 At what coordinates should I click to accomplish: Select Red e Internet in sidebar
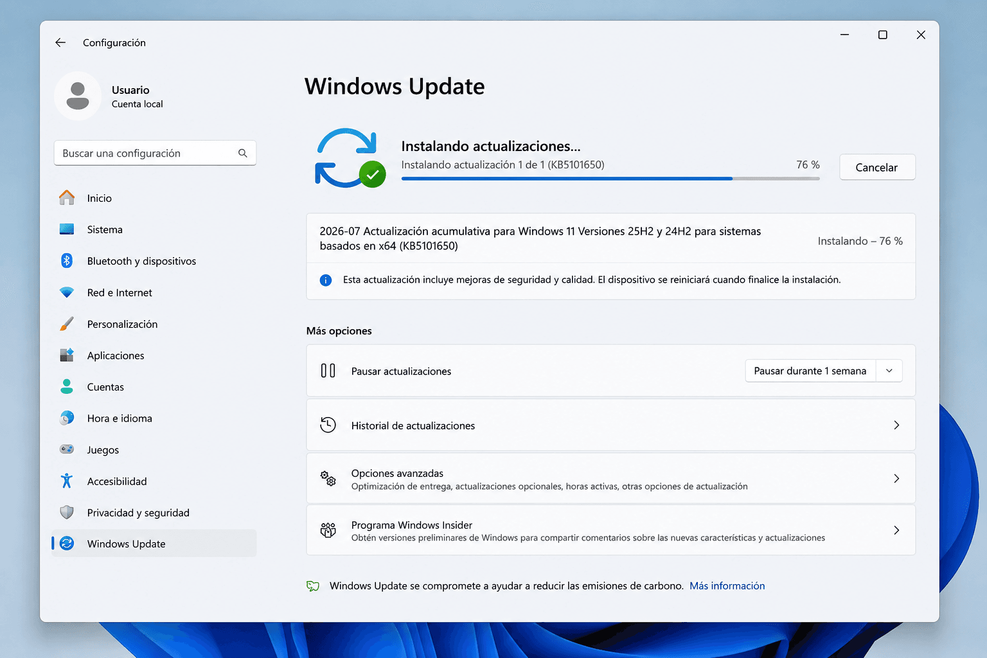click(154, 292)
